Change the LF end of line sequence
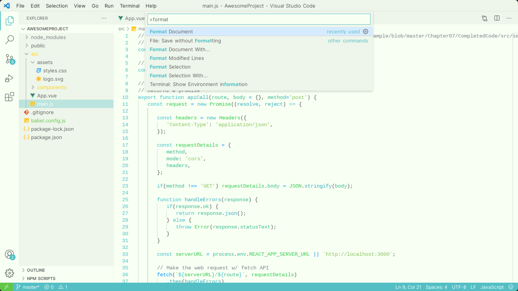The height and width of the screenshot is (291, 518). (473, 287)
